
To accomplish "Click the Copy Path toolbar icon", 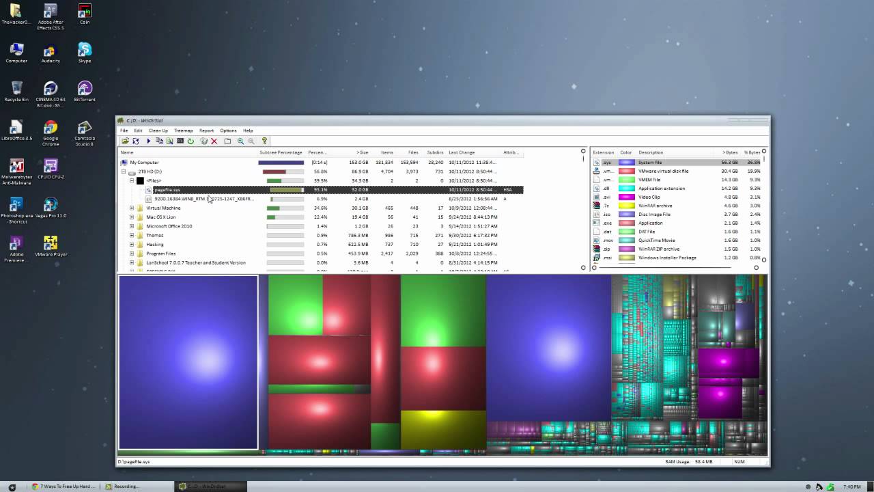I will [159, 141].
